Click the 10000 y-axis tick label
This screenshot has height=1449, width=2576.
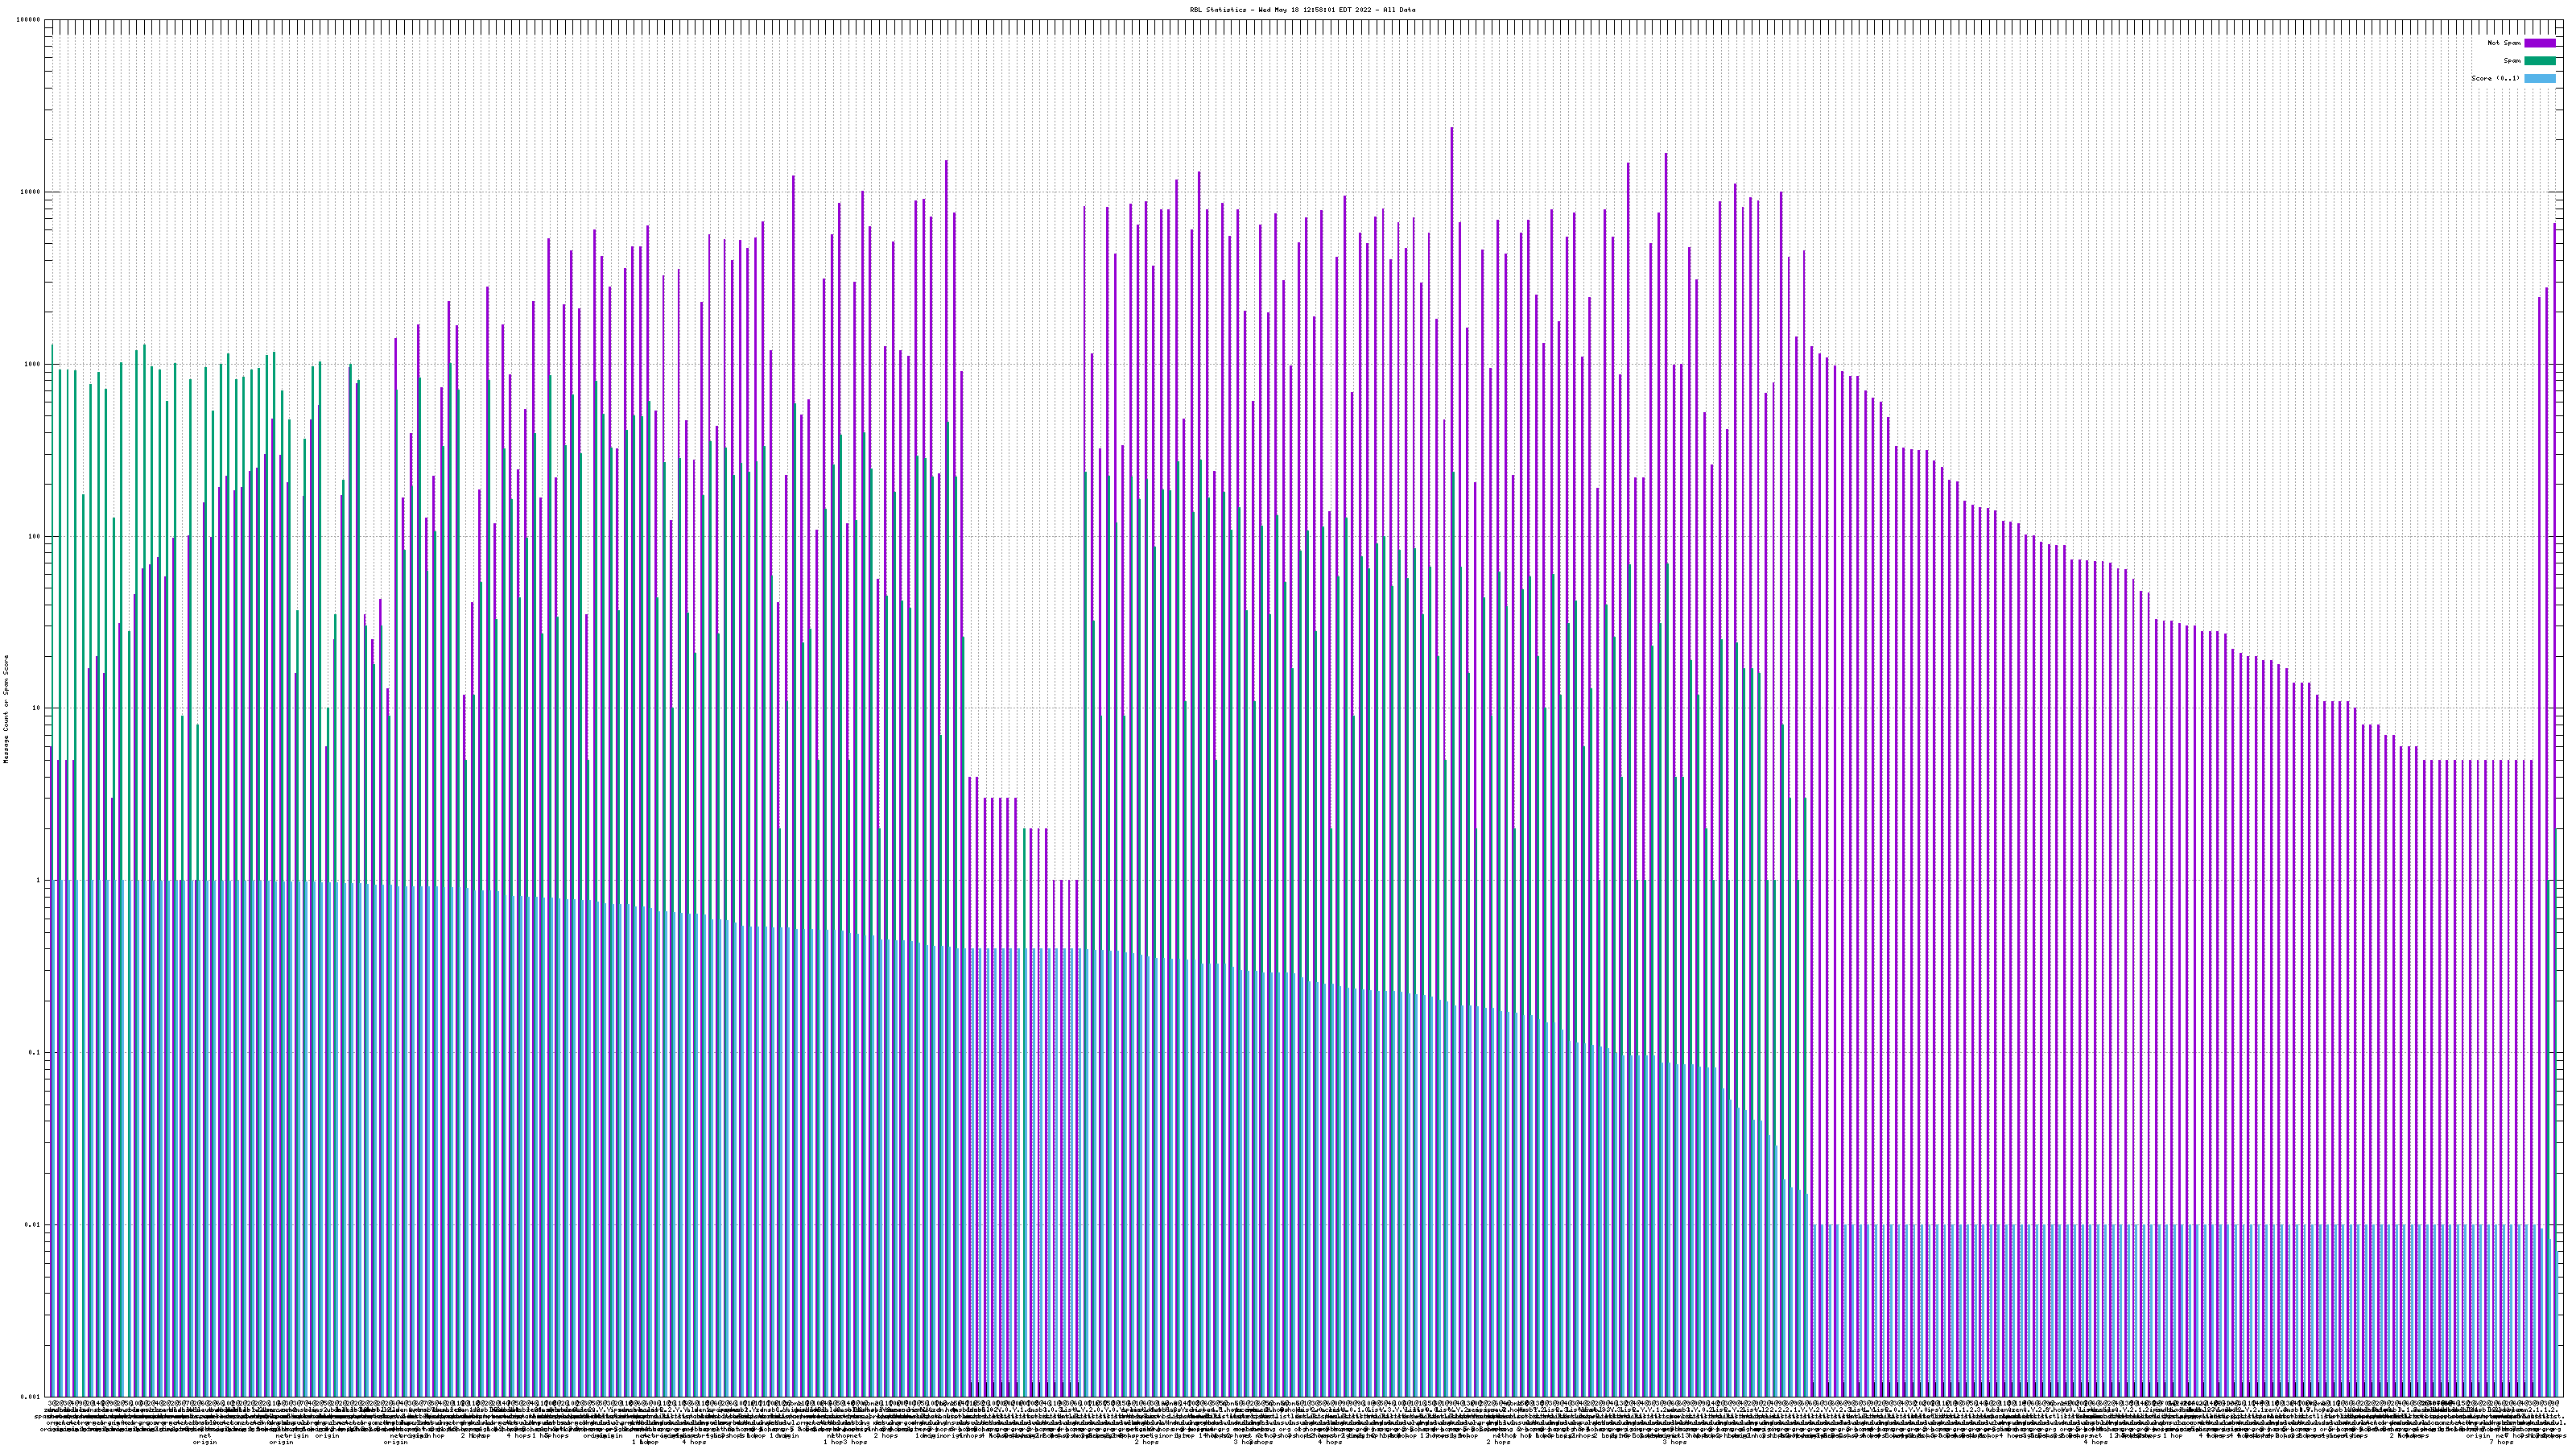(x=31, y=192)
